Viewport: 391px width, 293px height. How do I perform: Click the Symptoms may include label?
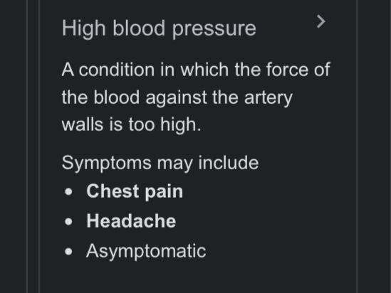pyautogui.click(x=160, y=164)
